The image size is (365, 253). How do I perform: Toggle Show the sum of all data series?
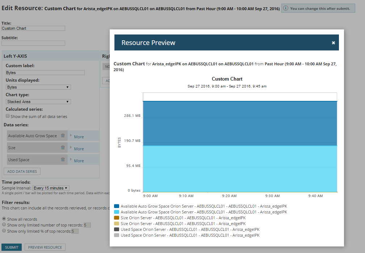coord(8,116)
